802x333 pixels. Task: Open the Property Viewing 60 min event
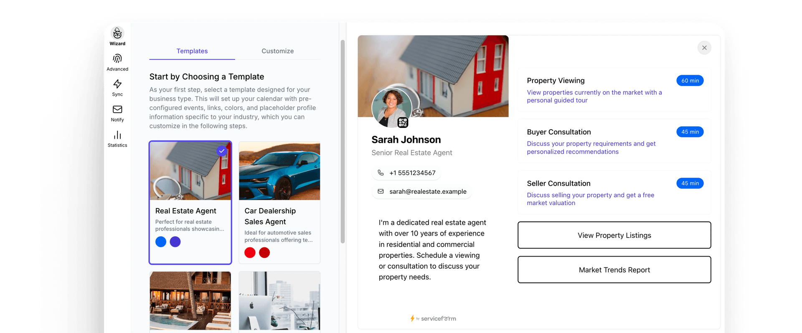[x=614, y=90]
